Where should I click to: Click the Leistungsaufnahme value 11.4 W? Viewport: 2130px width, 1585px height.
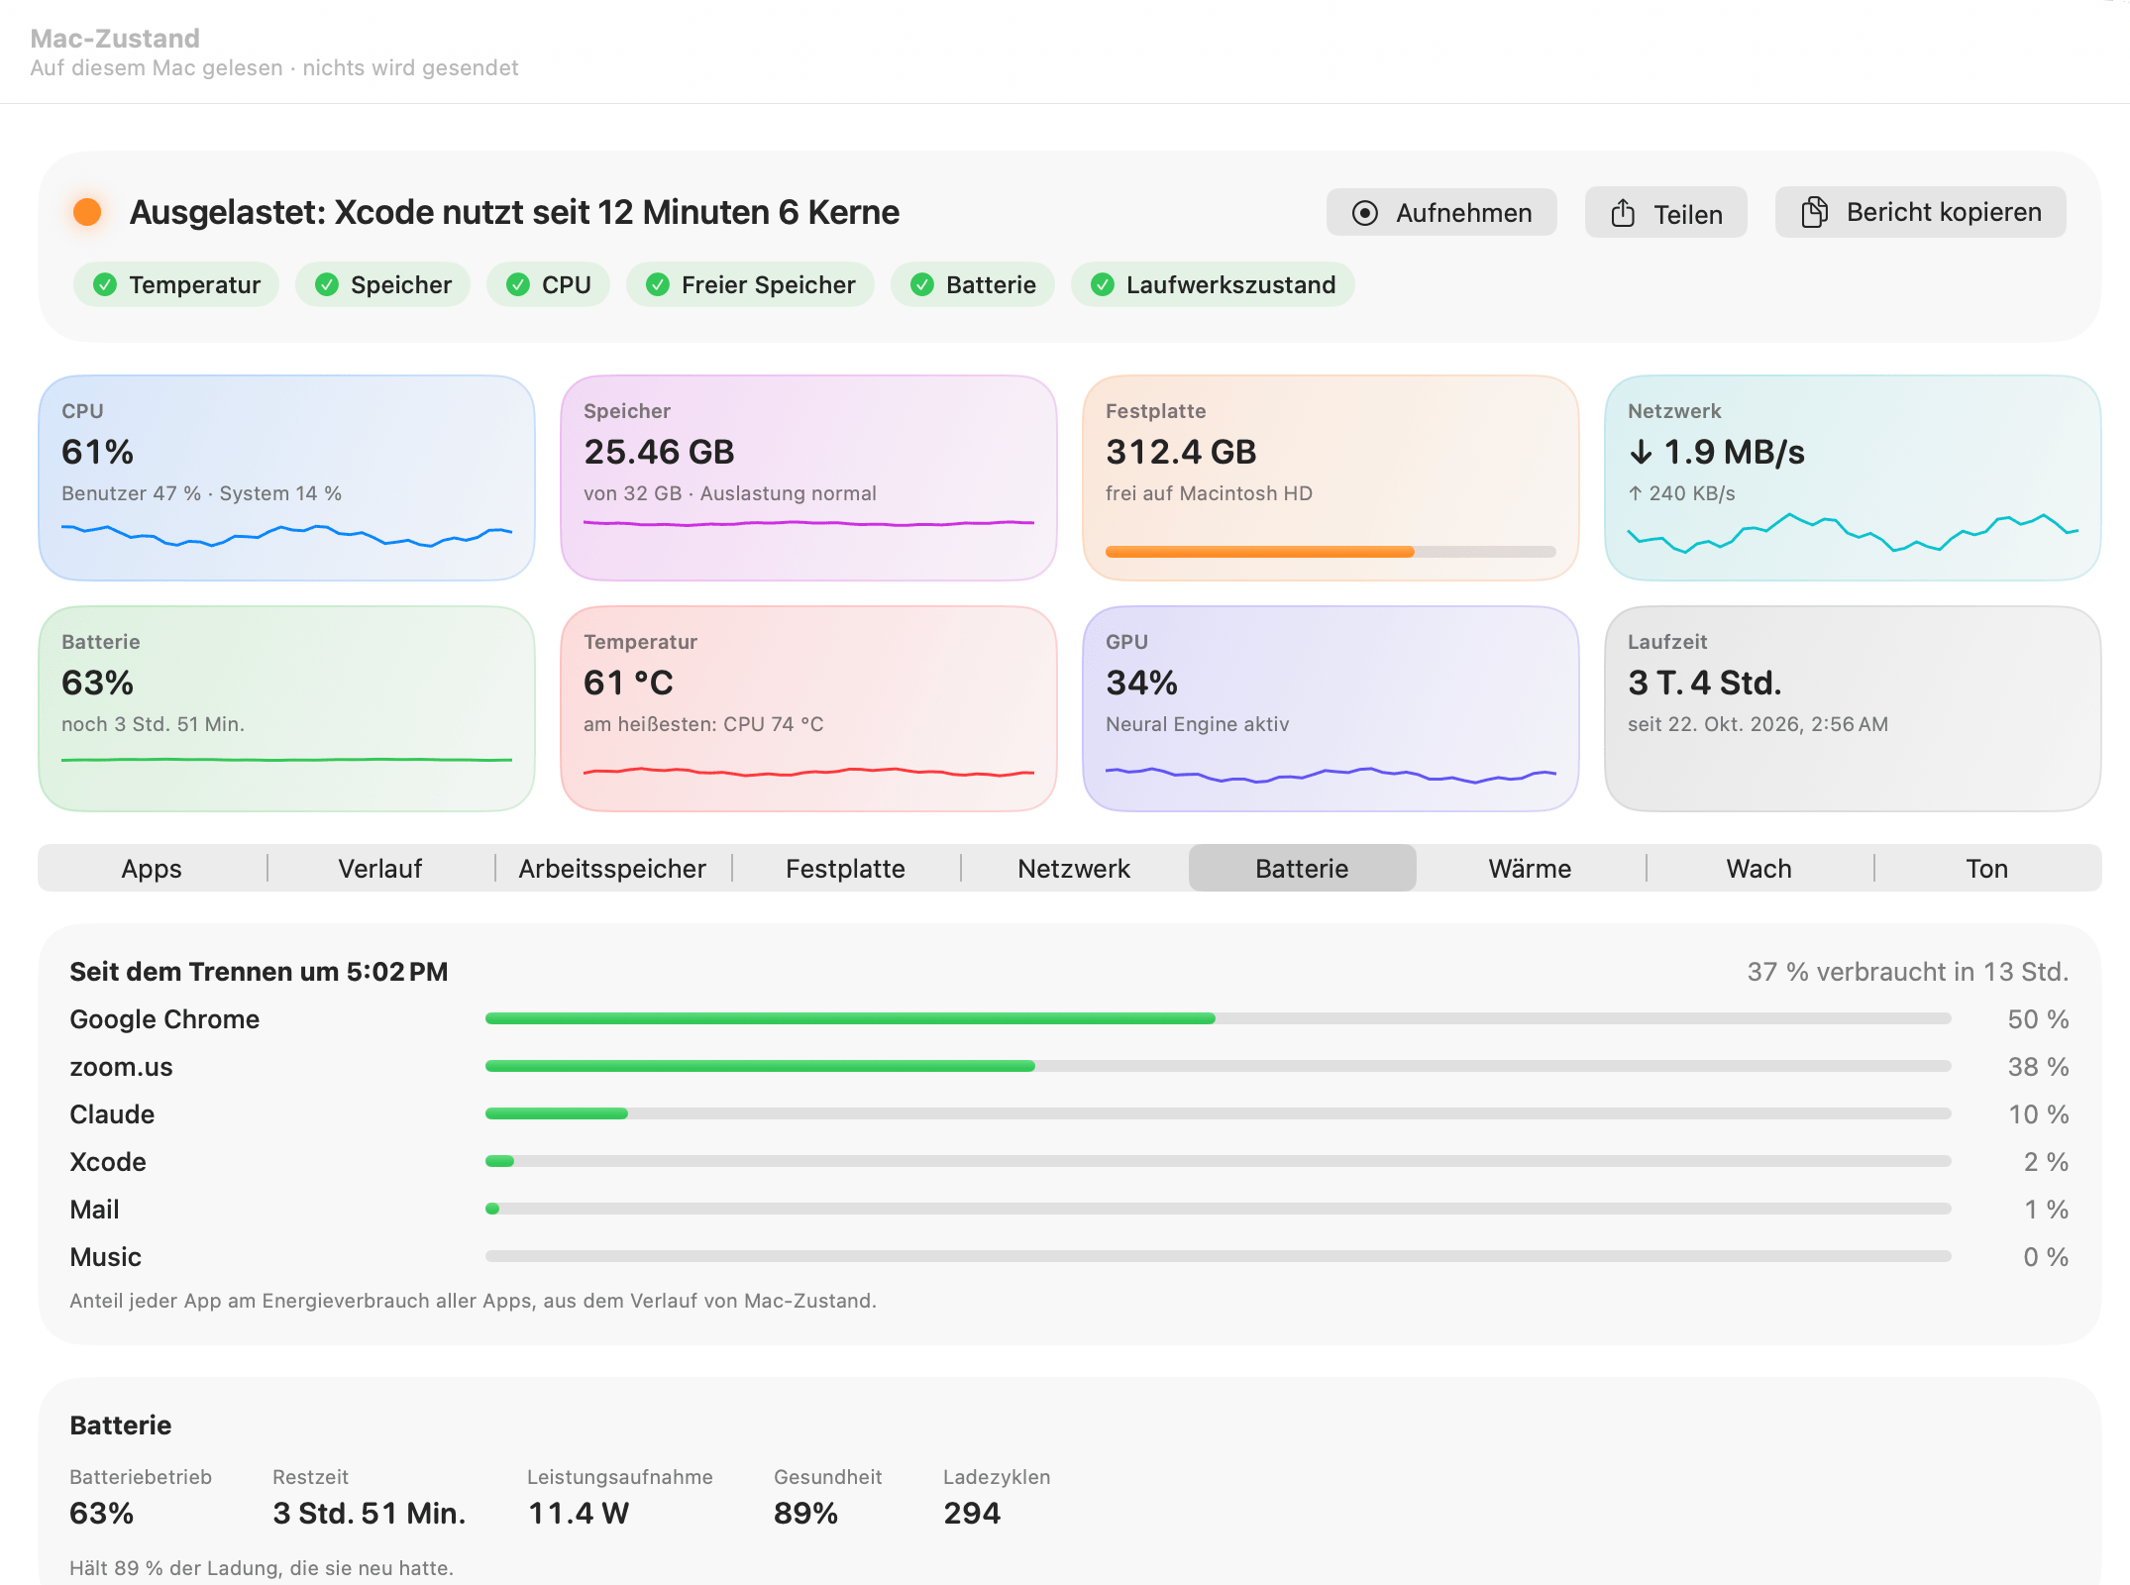coord(579,1514)
